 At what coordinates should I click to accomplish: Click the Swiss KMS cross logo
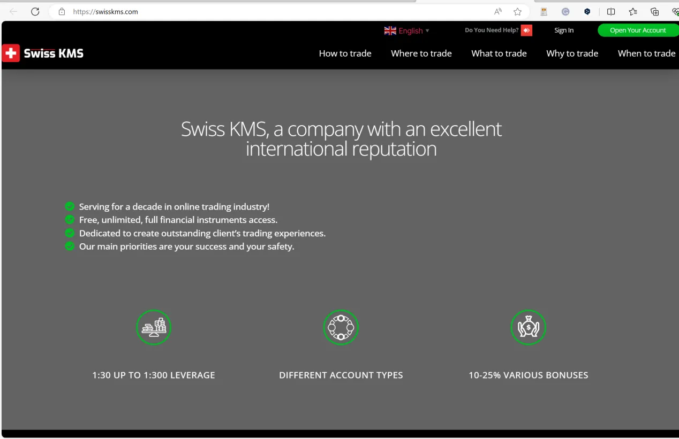tap(11, 53)
